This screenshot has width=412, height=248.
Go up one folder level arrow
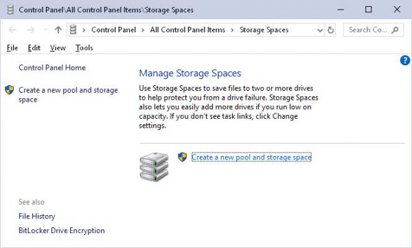pos(58,30)
